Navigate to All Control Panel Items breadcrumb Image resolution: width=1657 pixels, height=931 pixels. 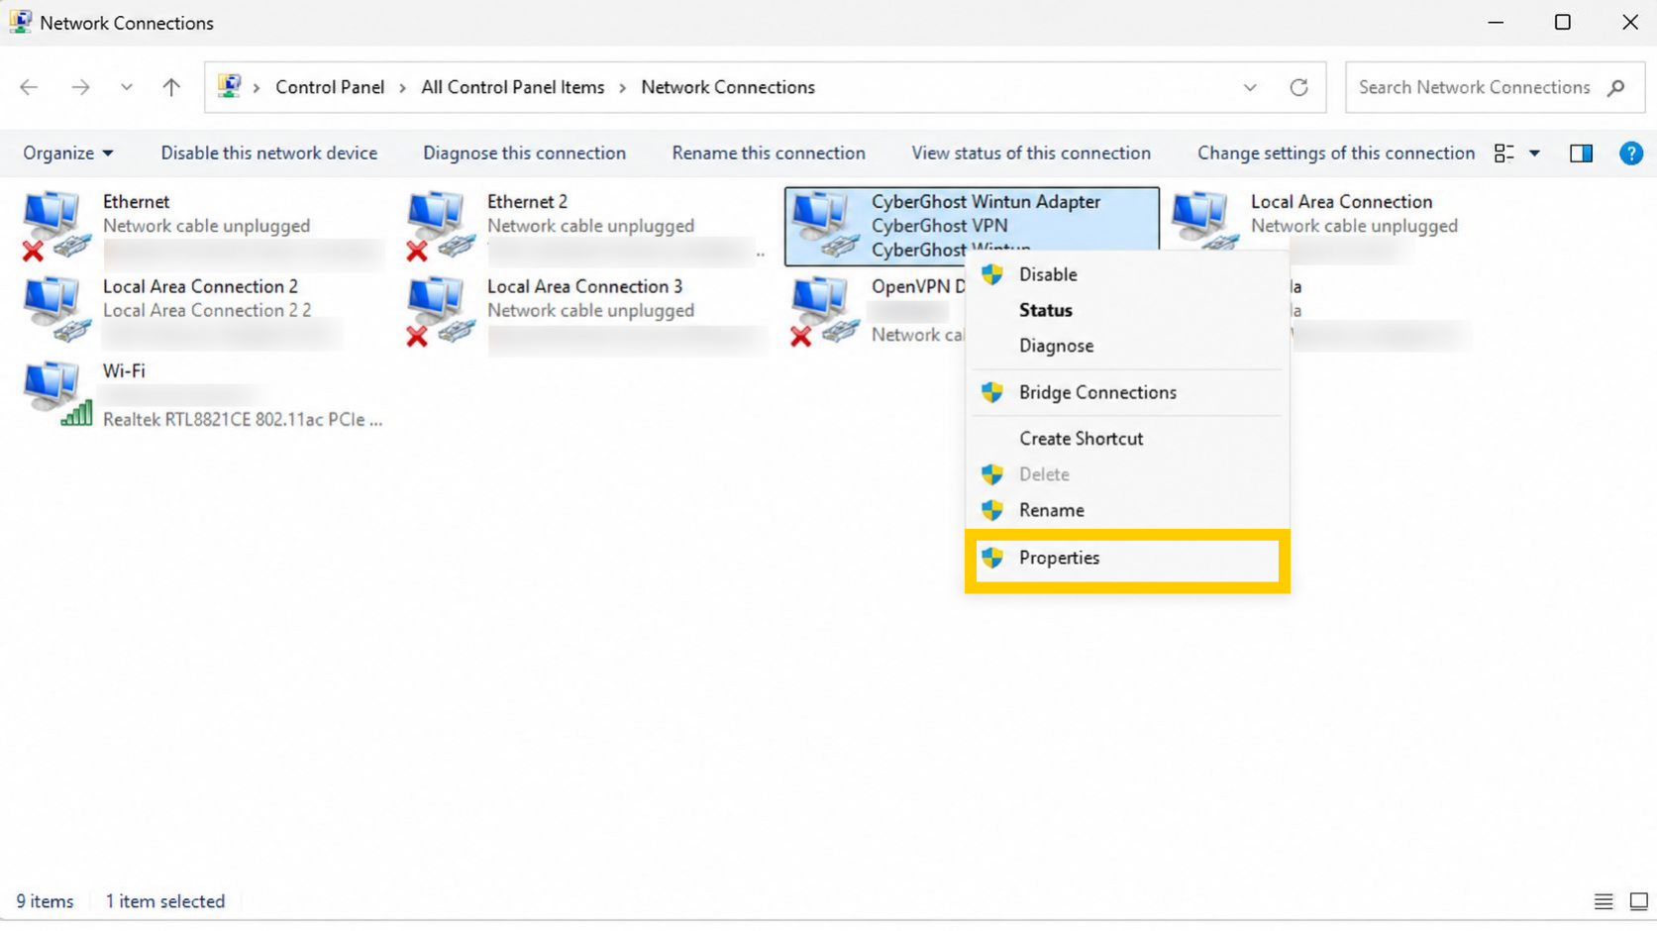[513, 87]
